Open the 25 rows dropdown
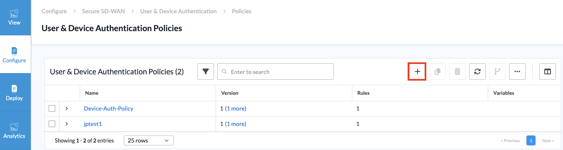Image resolution: width=563 pixels, height=150 pixels. [149, 140]
